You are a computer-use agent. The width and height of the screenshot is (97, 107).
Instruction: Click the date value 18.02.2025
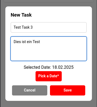63,67
